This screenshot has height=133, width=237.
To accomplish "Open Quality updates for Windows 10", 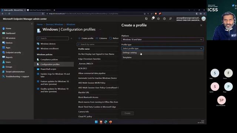I will click(54, 90).
